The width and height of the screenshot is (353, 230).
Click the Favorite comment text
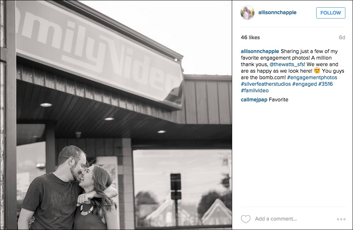tap(278, 100)
